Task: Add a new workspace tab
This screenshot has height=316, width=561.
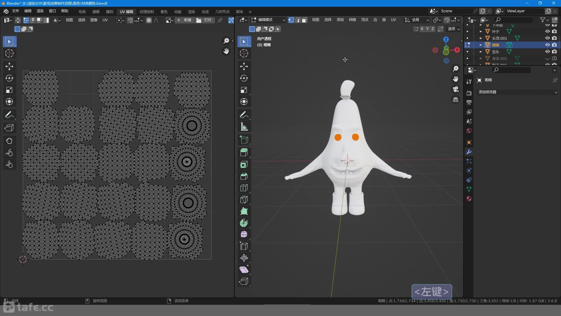Action: pyautogui.click(x=250, y=12)
